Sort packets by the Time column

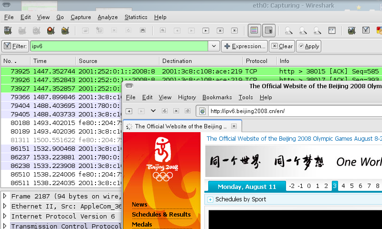pyautogui.click(x=53, y=61)
